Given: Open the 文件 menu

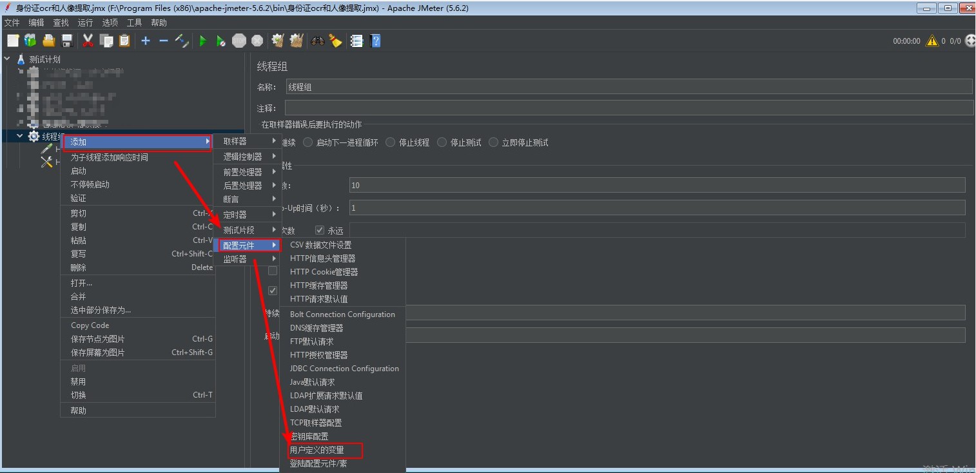Looking at the screenshot, I should [12, 23].
